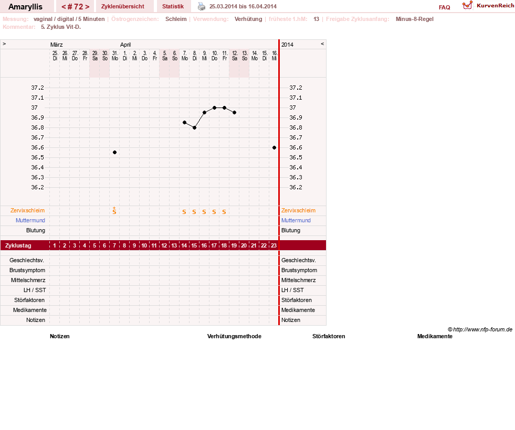This screenshot has height=430, width=515.
Task: Click the März month label
Action: point(57,45)
